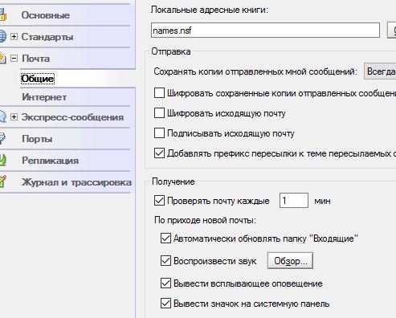The width and height of the screenshot is (396, 318).
Task: Expand the Стандарты tree node
Action: (x=14, y=36)
